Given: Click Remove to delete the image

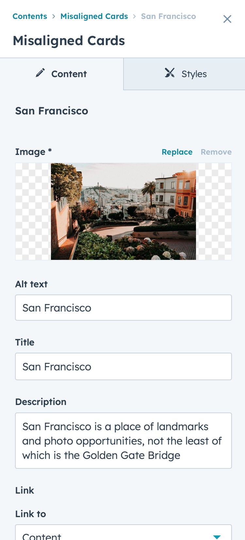Looking at the screenshot, I should click(216, 152).
